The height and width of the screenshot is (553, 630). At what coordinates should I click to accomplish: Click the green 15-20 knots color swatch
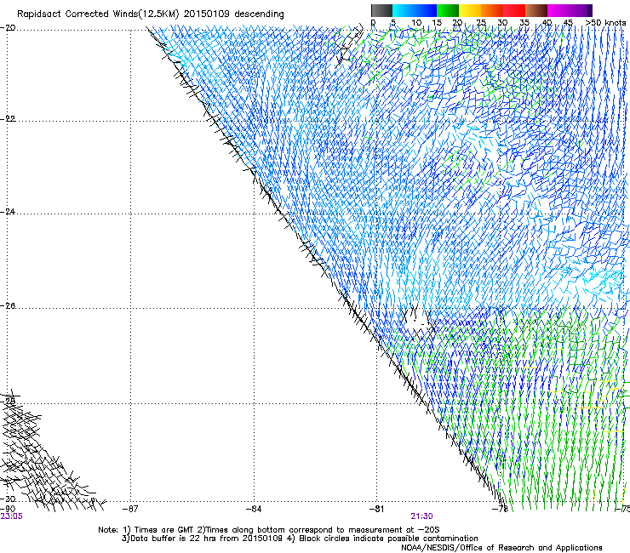click(x=448, y=10)
